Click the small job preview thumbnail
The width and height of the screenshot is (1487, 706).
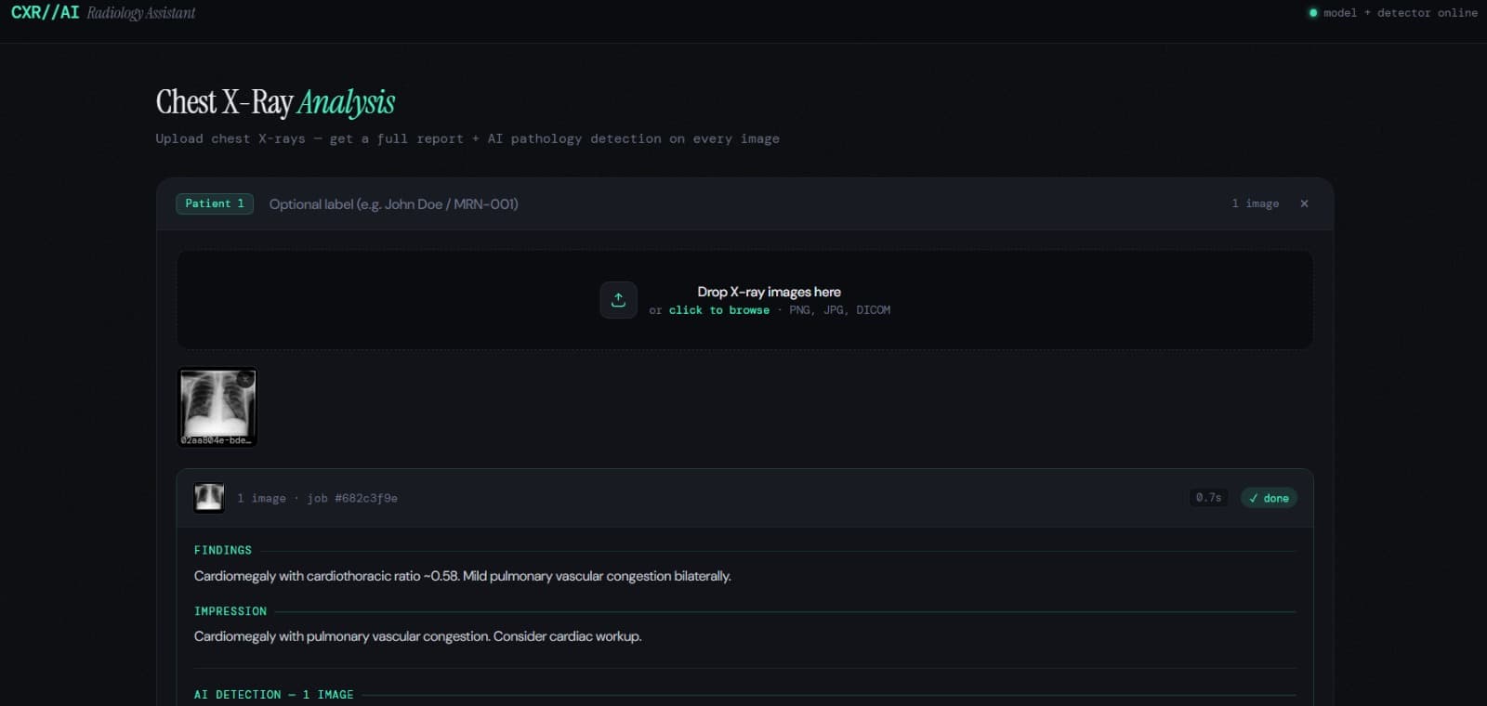(x=209, y=498)
